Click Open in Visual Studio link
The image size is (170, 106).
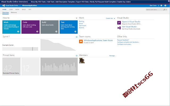tap(131, 22)
